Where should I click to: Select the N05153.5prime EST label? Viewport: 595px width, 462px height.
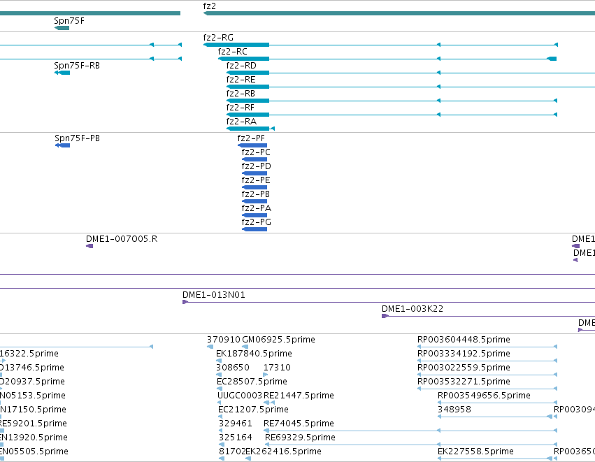pyautogui.click(x=33, y=396)
